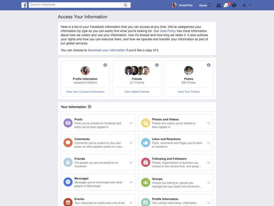Click the download your information link
The image size is (274, 206).
click(107, 50)
